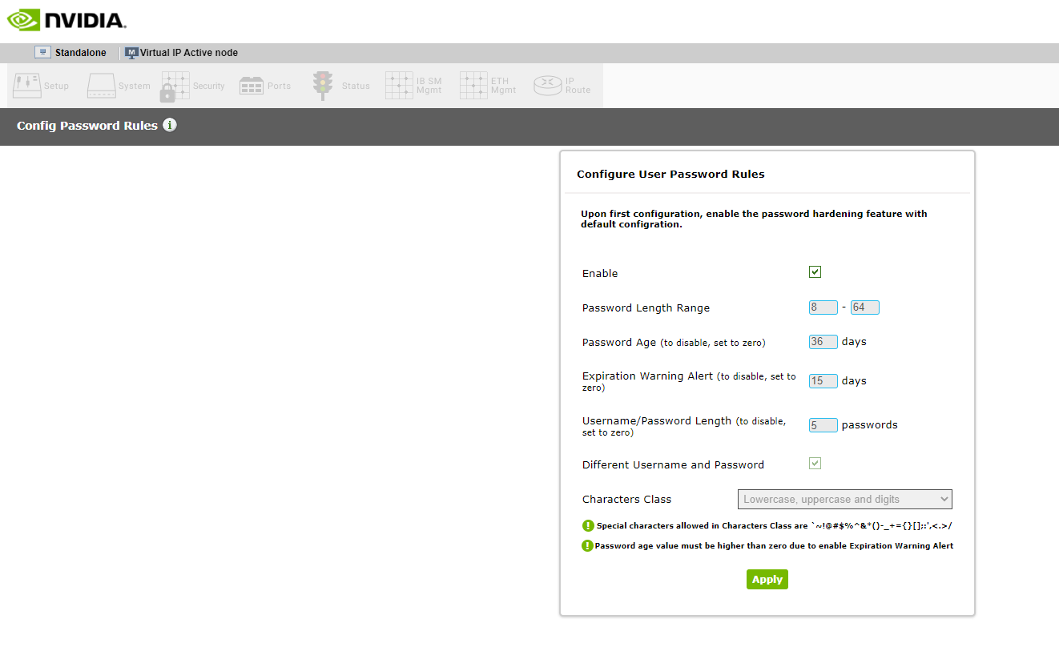Click the Virtual IP Active node label

pos(188,53)
